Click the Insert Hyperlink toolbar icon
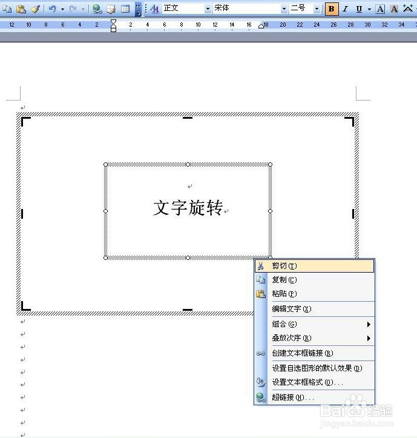 point(97,9)
